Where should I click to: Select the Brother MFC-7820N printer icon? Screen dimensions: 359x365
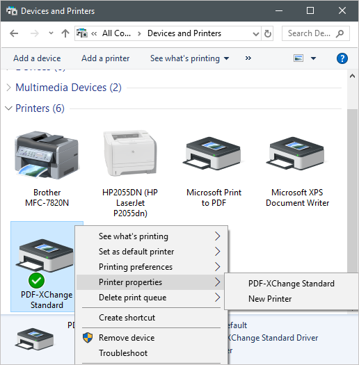click(47, 155)
